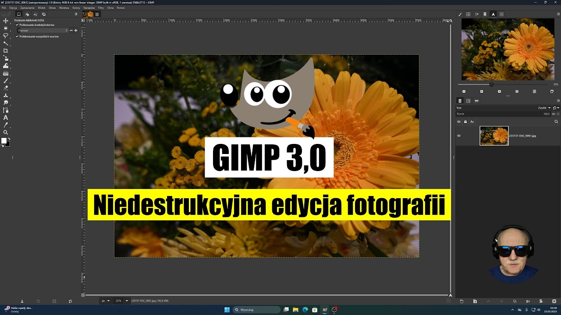Click the Fit Image in Window button
Viewport: 561px width, 315px height.
tap(517, 91)
